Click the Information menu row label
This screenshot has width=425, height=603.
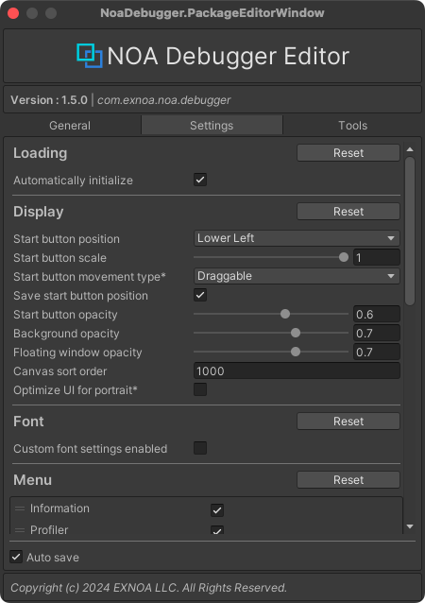[x=59, y=508]
